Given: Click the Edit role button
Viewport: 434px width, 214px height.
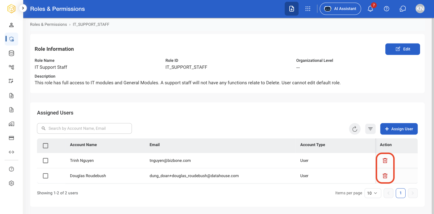Looking at the screenshot, I should (403, 49).
